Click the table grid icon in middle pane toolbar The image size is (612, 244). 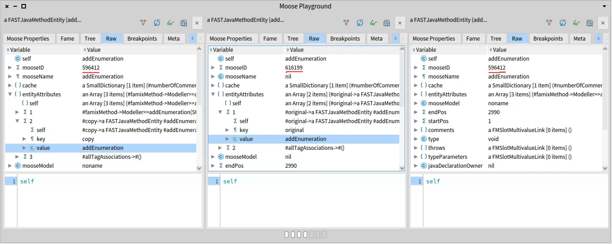point(387,23)
